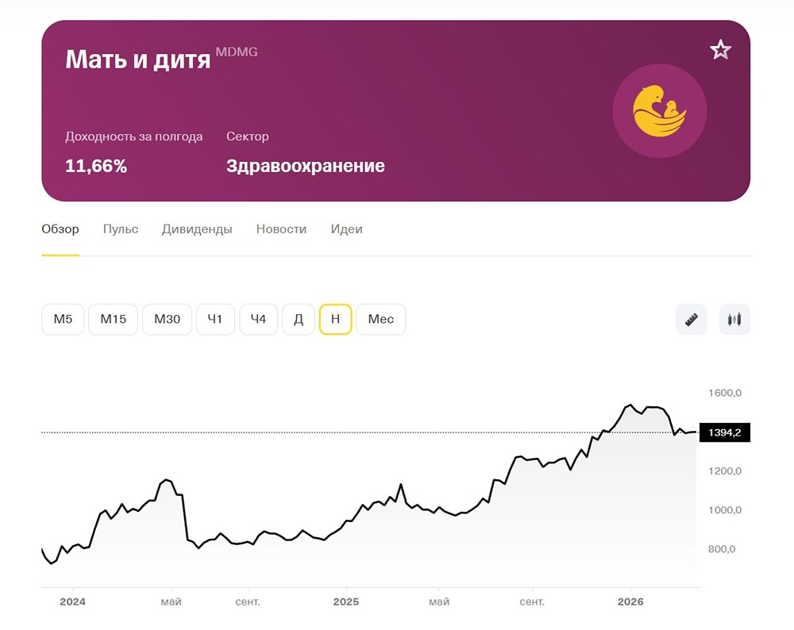Viewport: 794px width, 630px height.
Task: Click the Мать и дитя company logo
Action: (660, 111)
